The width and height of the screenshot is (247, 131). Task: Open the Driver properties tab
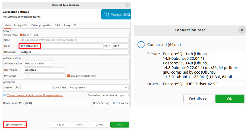(41, 25)
